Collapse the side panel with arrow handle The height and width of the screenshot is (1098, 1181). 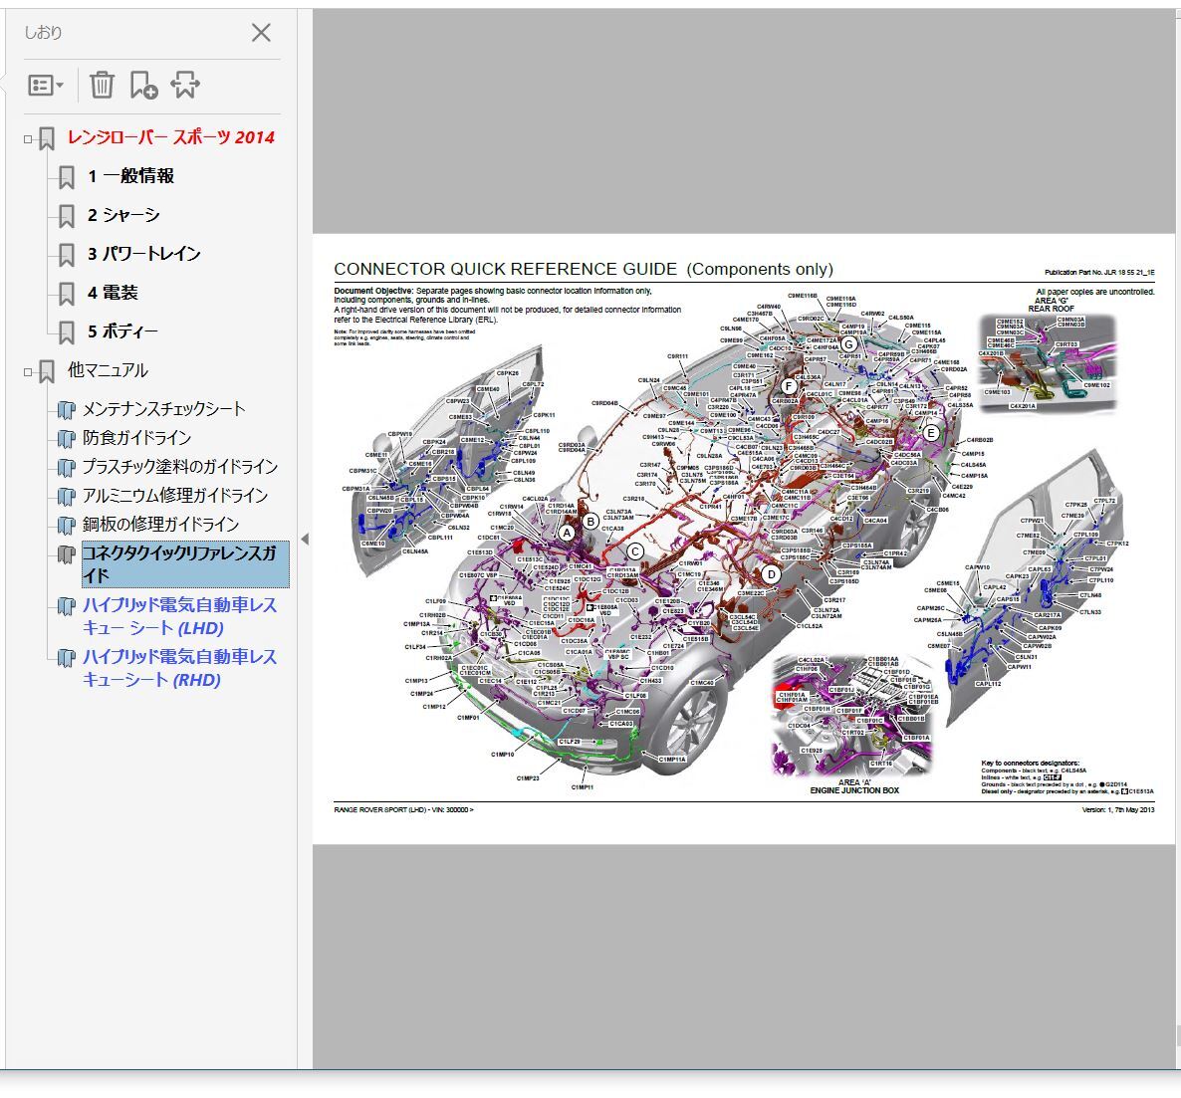click(x=305, y=540)
